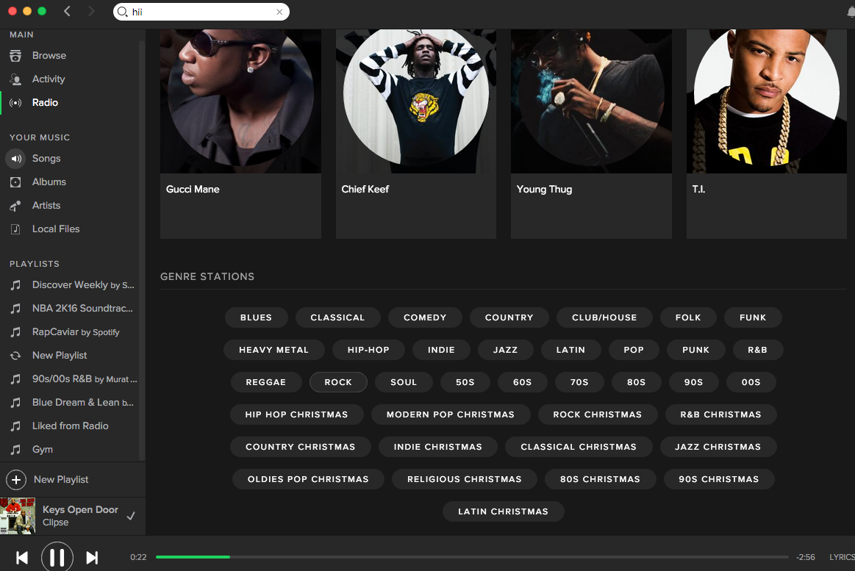Toggle the saved checkmark for Keys Open Door
Image resolution: width=855 pixels, height=571 pixels.
131,516
